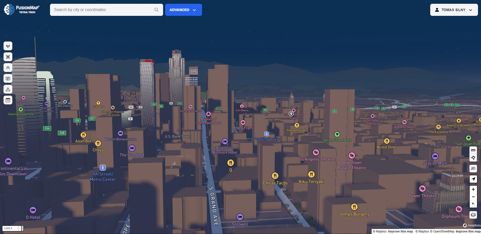Reset bearing with the compass button
Image resolution: width=481 pixels, height=234 pixels.
[x=473, y=204]
